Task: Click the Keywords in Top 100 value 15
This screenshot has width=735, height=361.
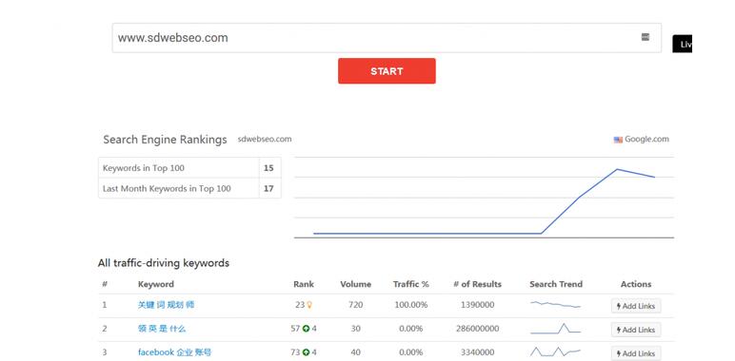Action: (x=268, y=168)
